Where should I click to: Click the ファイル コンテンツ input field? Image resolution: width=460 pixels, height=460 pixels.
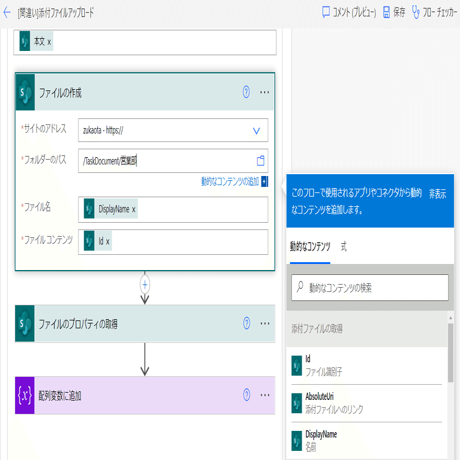click(x=173, y=242)
